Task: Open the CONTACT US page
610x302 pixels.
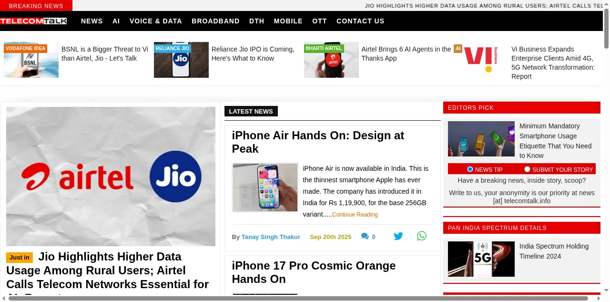Action: click(x=360, y=21)
